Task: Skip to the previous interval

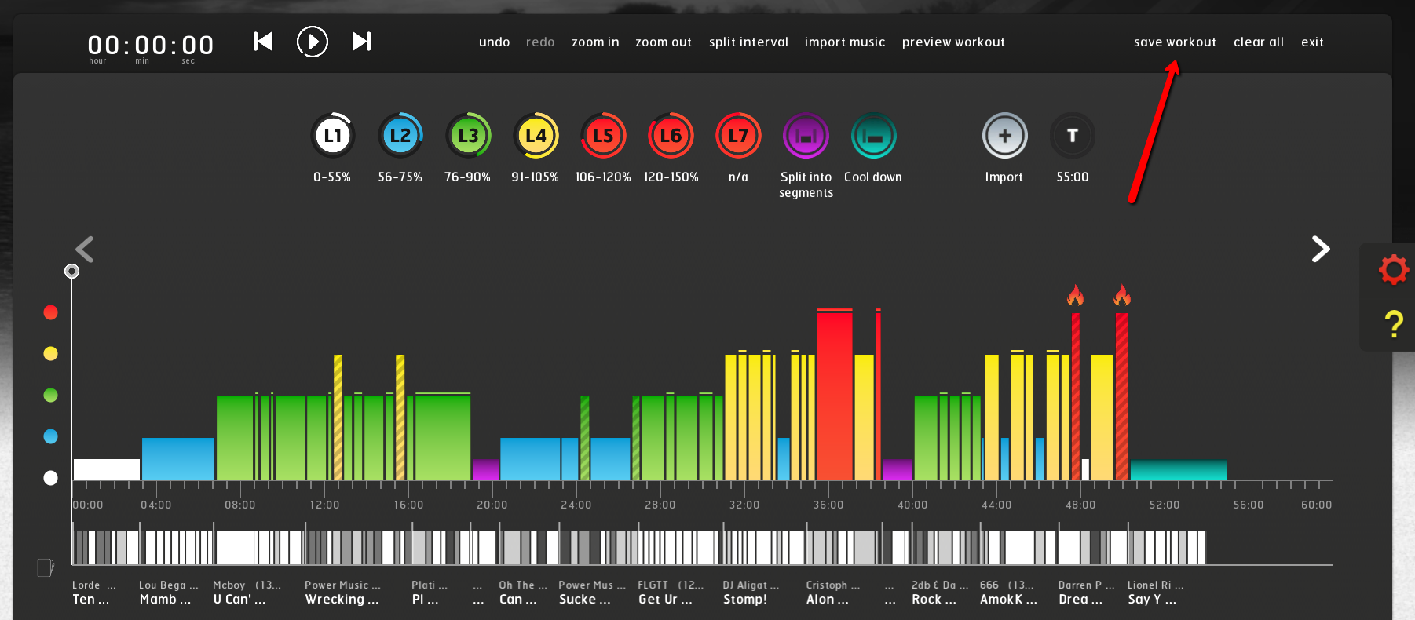Action: [x=263, y=42]
